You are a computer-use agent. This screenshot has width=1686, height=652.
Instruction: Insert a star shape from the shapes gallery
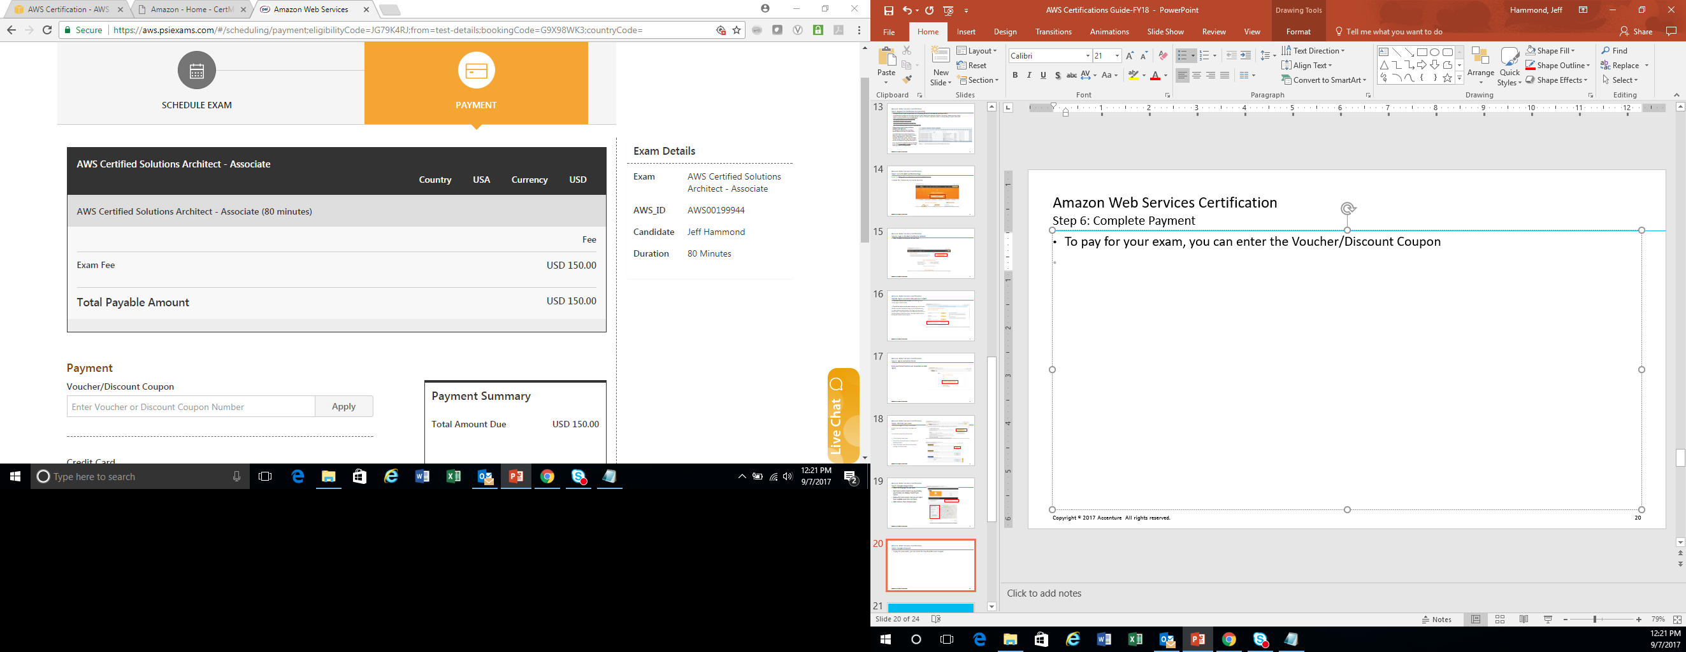click(1447, 78)
